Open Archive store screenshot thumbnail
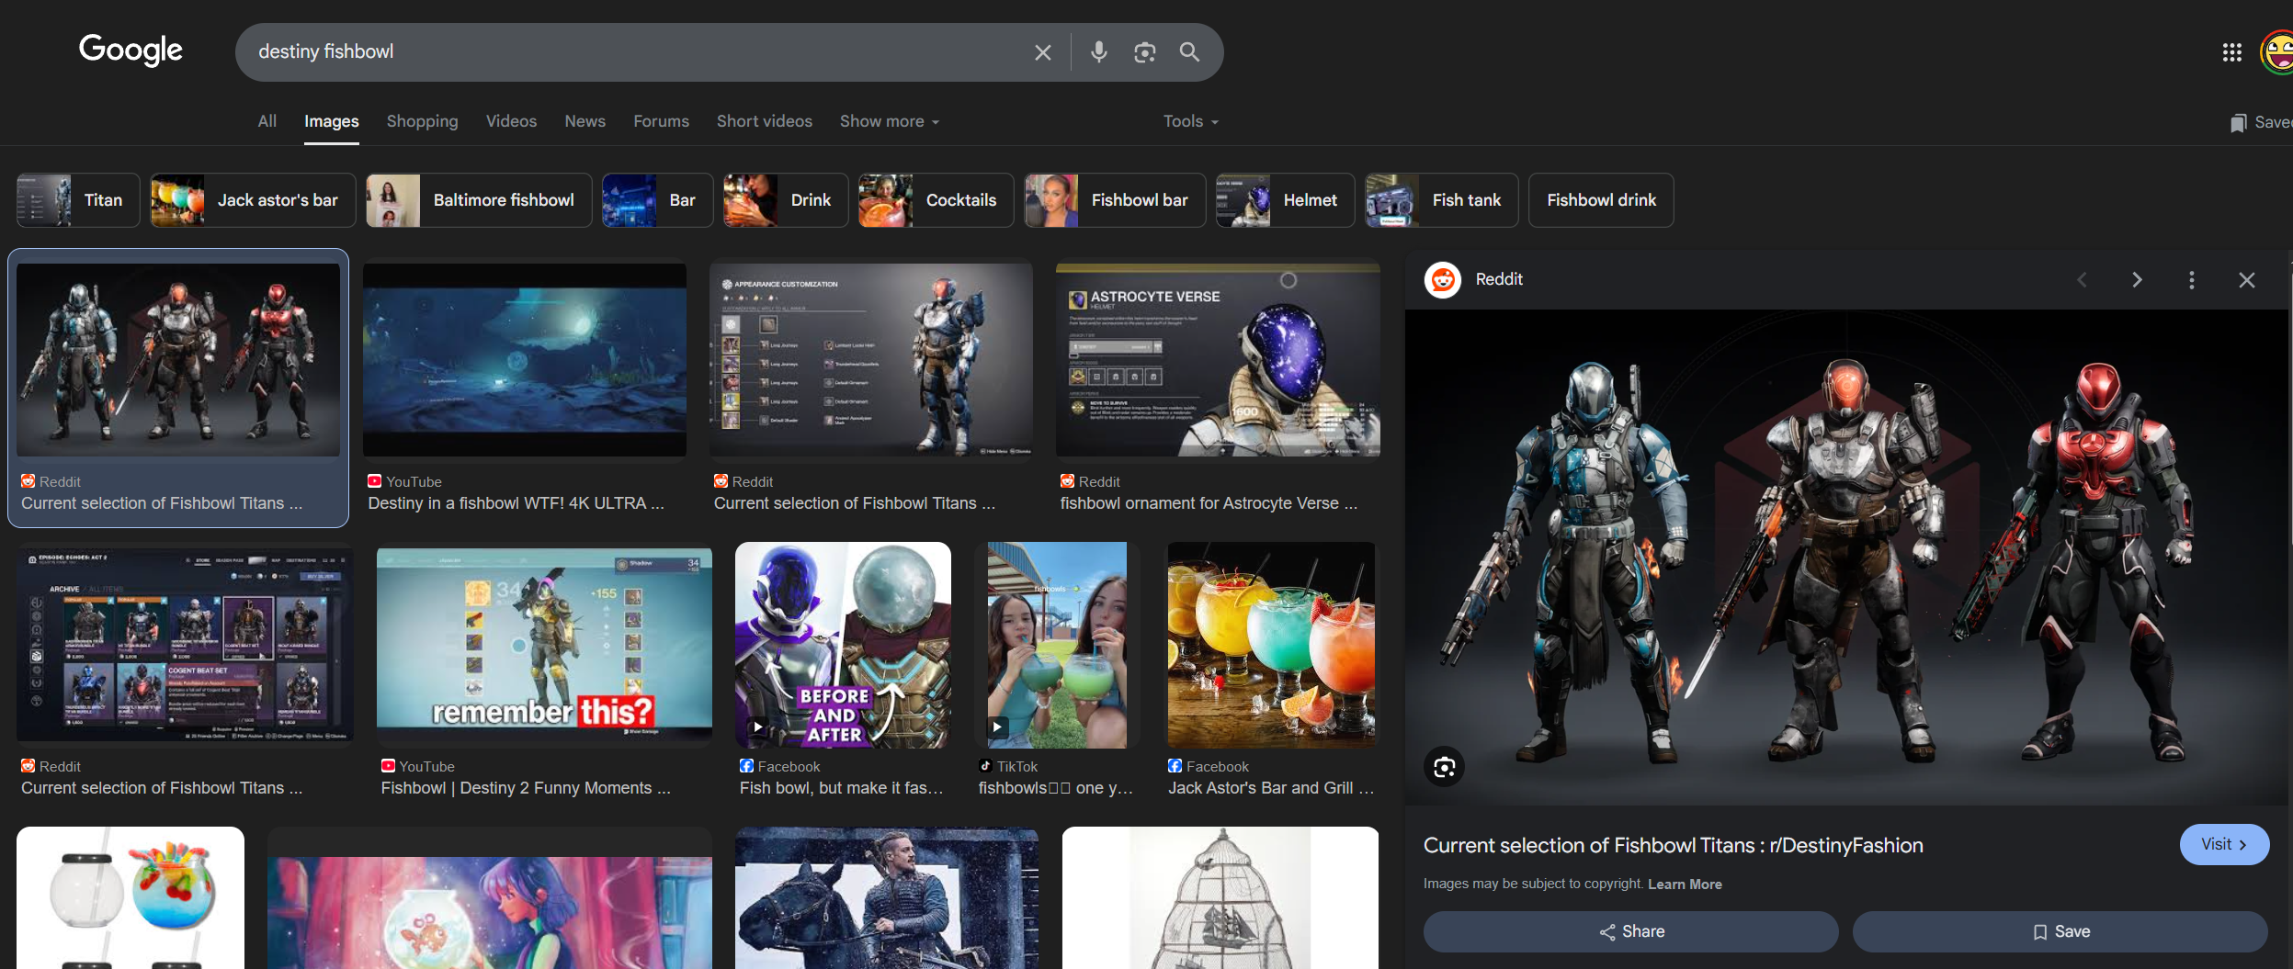 point(185,643)
